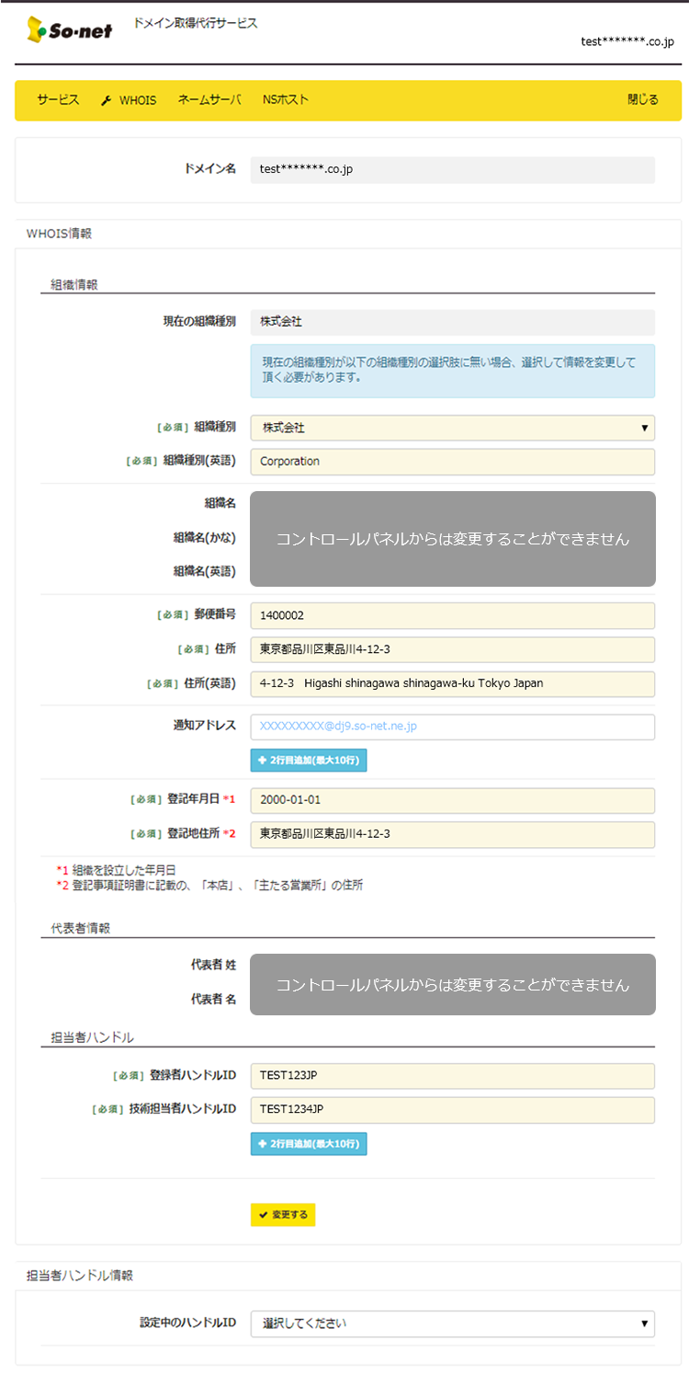
Task: Expand the 組織種別 dropdown
Action: [452, 428]
